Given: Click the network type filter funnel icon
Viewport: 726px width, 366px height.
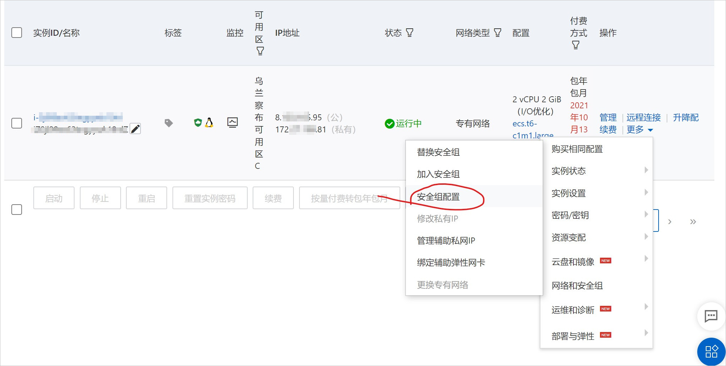Looking at the screenshot, I should [497, 33].
